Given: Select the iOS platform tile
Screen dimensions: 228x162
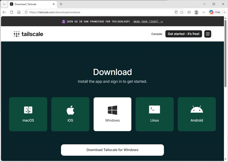Looking at the screenshot, I should [70, 114].
